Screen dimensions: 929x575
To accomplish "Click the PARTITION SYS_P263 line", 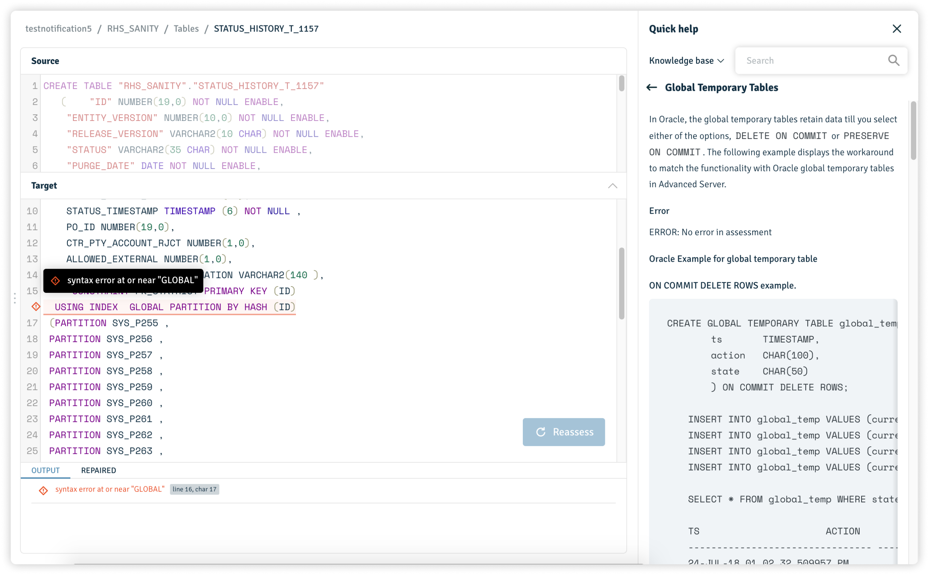I will tap(106, 451).
